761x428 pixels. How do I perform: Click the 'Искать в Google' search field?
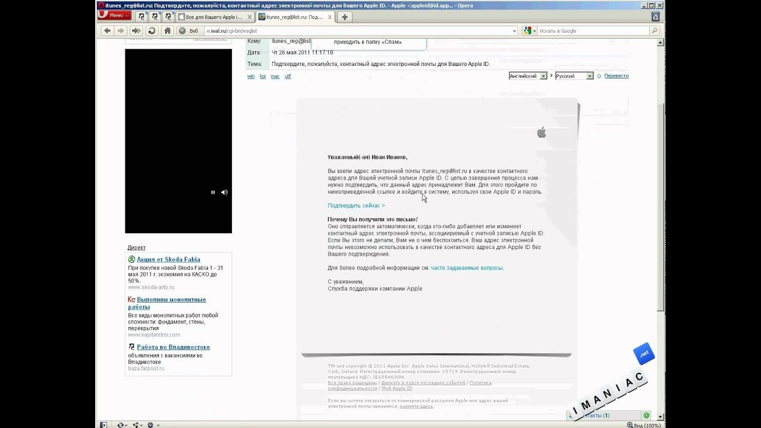tap(593, 31)
